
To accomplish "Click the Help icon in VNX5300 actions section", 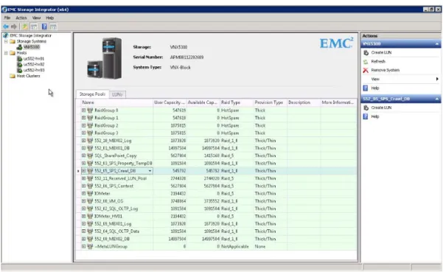I will click(366, 88).
